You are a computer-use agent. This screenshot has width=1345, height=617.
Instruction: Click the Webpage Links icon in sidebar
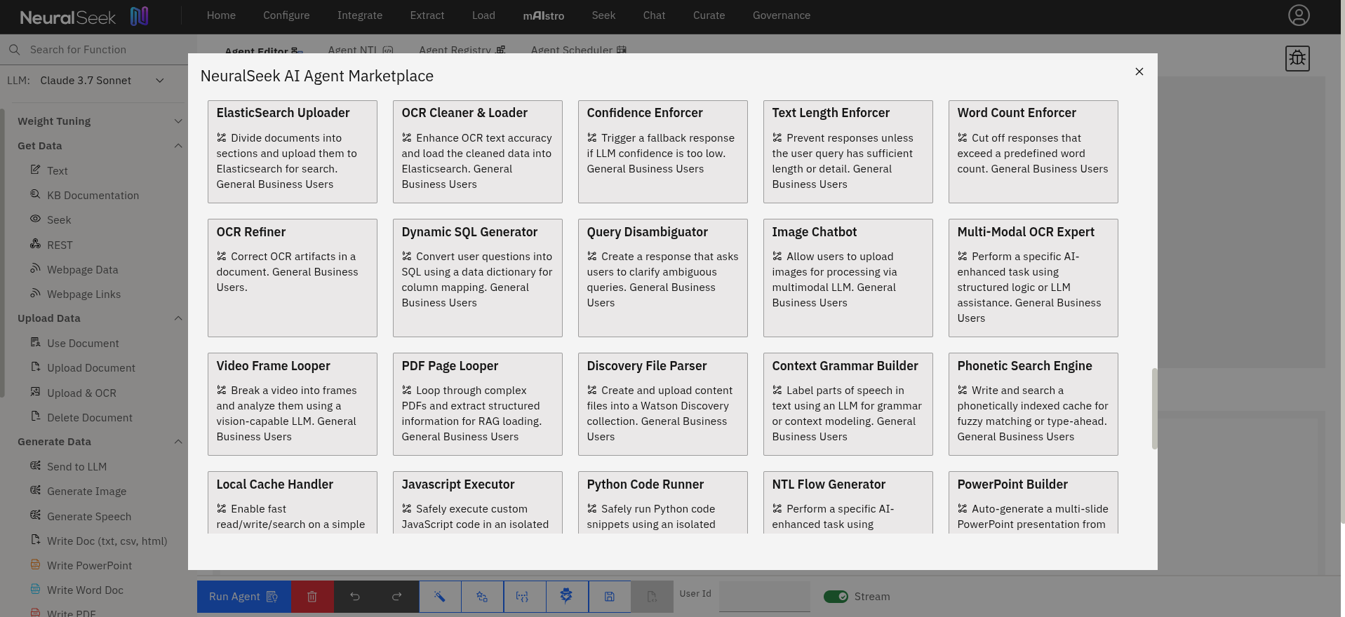(x=35, y=293)
